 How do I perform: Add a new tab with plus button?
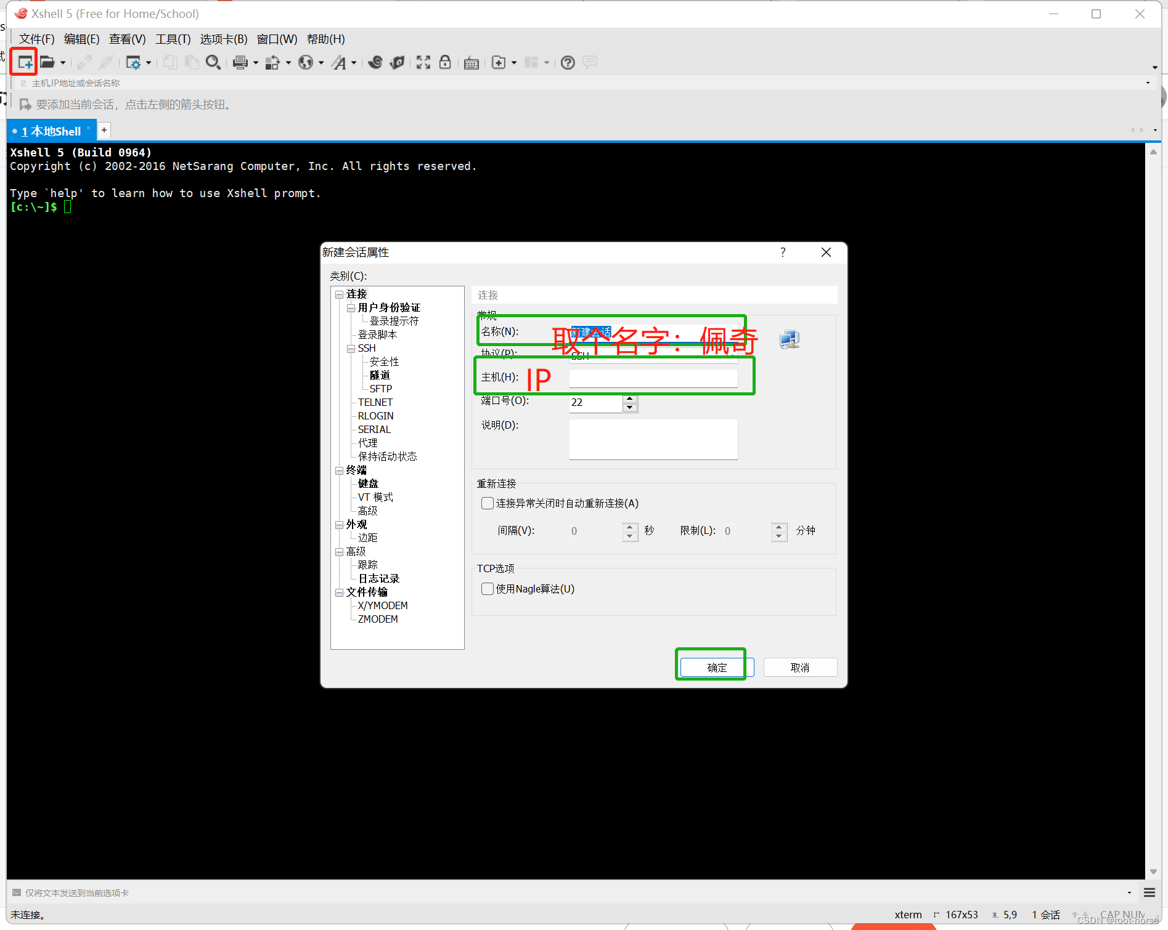tap(104, 130)
